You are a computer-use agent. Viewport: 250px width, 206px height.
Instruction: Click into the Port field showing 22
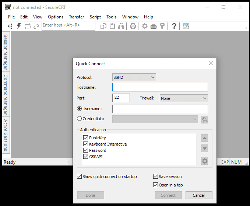pos(121,98)
